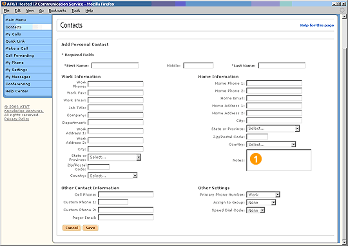
Task: Click into the Home Email field
Action: tap(274, 98)
